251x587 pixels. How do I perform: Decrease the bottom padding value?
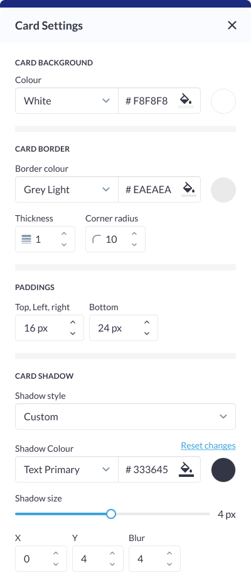[x=147, y=333]
